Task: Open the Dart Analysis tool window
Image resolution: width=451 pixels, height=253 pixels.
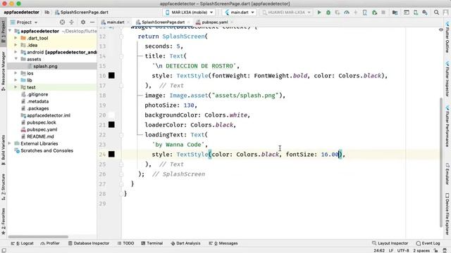Action: click(x=185, y=243)
